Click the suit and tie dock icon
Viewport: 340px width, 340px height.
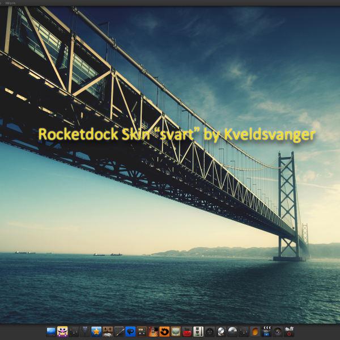click(x=85, y=331)
